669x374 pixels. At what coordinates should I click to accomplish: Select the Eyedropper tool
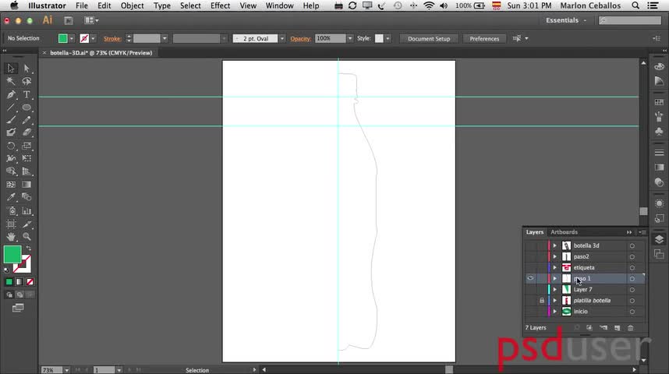click(x=11, y=197)
